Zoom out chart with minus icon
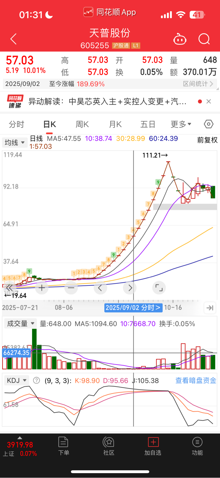This screenshot has height=478, width=220. click(x=71, y=288)
